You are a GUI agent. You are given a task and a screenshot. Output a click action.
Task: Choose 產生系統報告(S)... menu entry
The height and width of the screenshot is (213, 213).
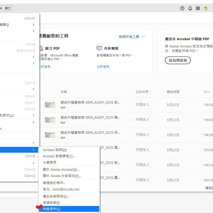pyautogui.click(x=69, y=196)
